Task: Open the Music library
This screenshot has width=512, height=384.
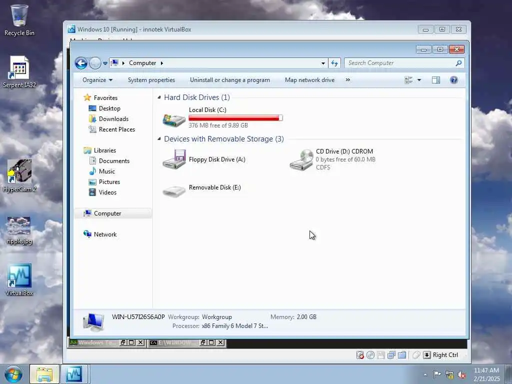Action: coord(107,171)
